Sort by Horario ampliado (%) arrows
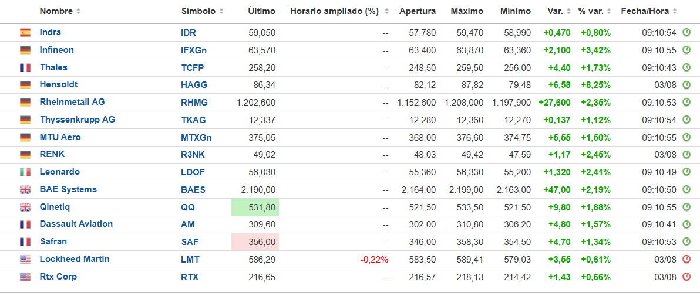 click(386, 12)
